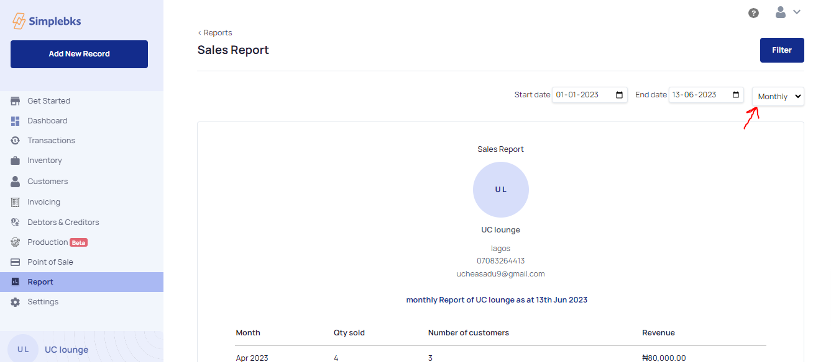The height and width of the screenshot is (362, 831).
Task: Open the End date calendar picker
Action: [x=736, y=95]
